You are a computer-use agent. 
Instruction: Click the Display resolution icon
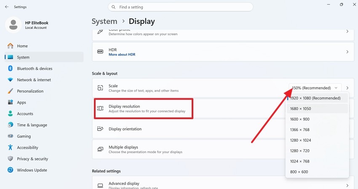(100, 108)
